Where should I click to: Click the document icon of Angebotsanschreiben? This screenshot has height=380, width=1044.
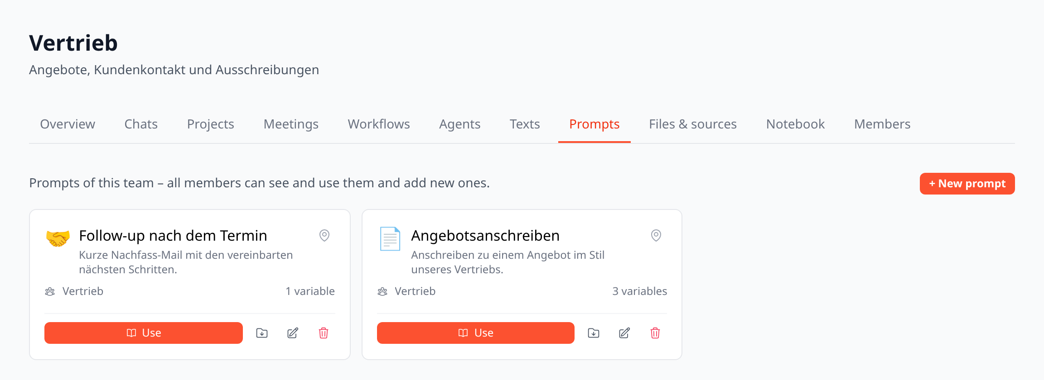click(x=390, y=238)
